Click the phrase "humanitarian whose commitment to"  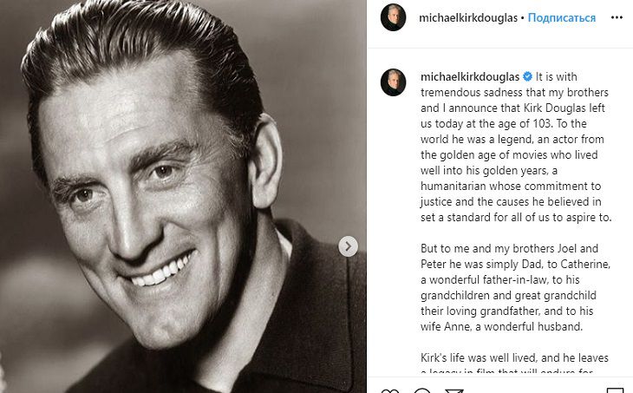pyautogui.click(x=511, y=187)
